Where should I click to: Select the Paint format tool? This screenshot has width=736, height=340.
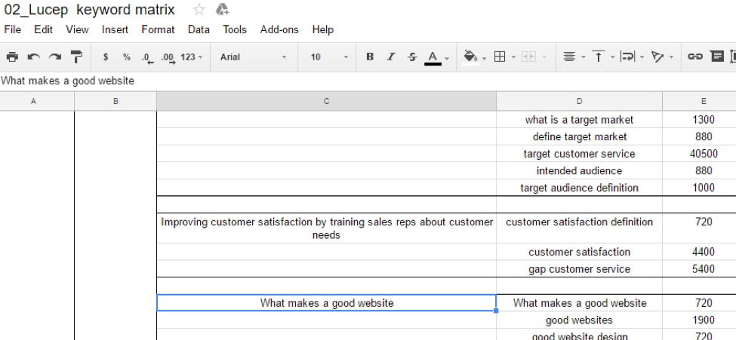(76, 57)
